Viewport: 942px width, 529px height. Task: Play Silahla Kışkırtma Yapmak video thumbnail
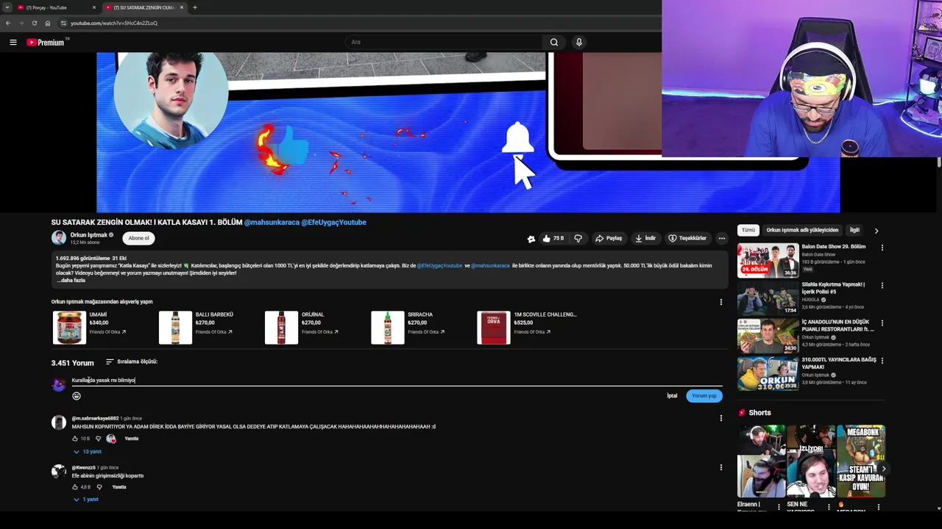[768, 298]
